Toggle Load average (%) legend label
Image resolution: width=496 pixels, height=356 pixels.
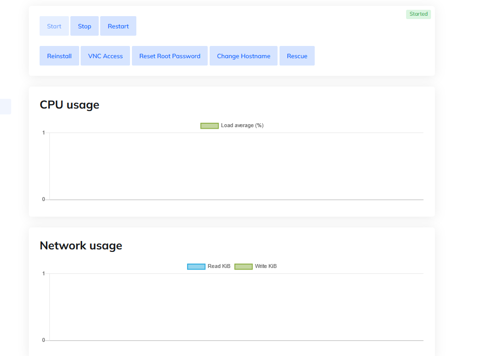[242, 126]
